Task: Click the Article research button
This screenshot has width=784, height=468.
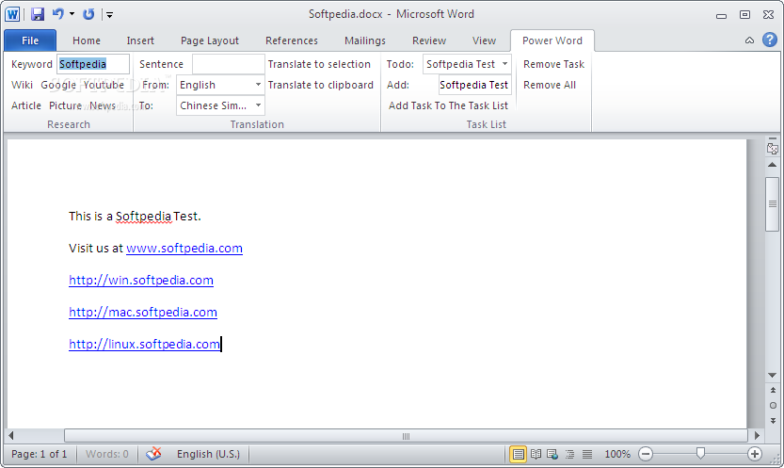Action: tap(26, 105)
